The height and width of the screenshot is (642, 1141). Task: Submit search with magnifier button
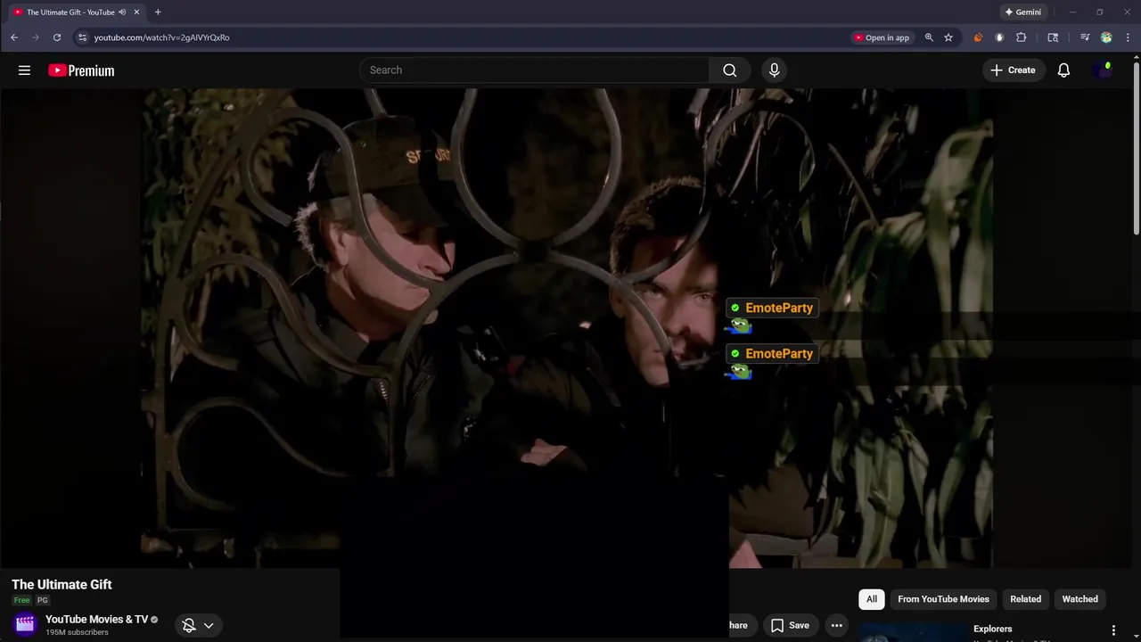[x=730, y=70]
